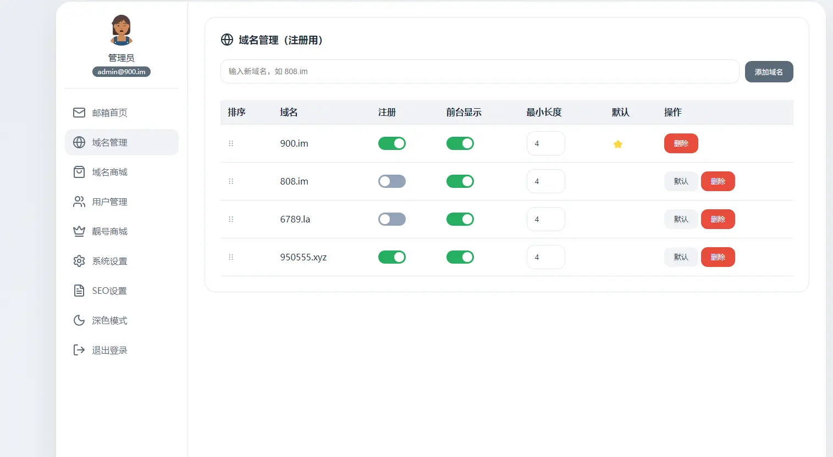Click the 添加域名 button
The width and height of the screenshot is (833, 457).
coord(769,72)
